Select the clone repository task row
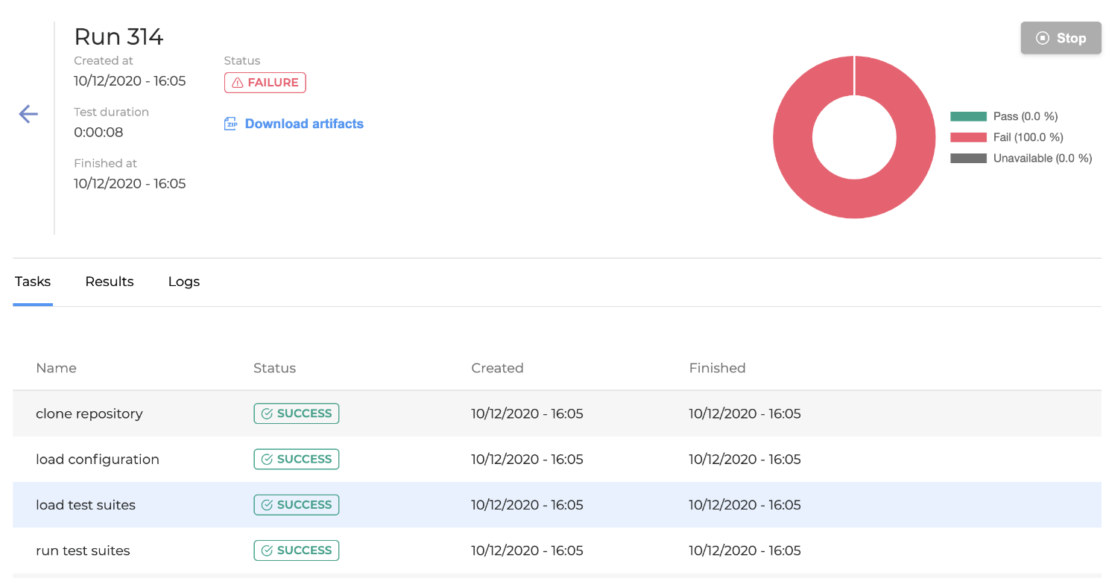The height and width of the screenshot is (584, 1106). pyautogui.click(x=89, y=414)
